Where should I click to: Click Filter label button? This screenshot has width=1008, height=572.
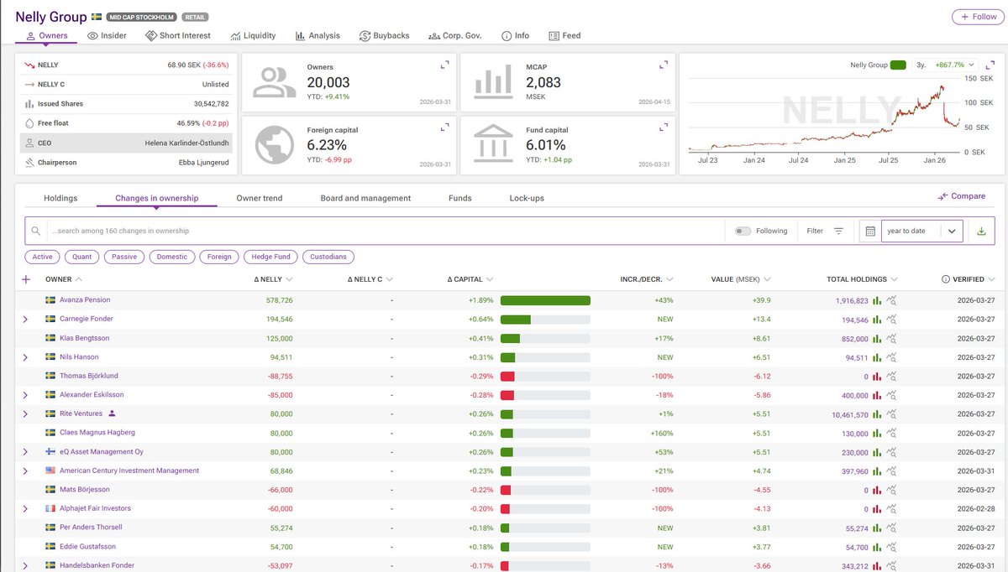pos(815,231)
